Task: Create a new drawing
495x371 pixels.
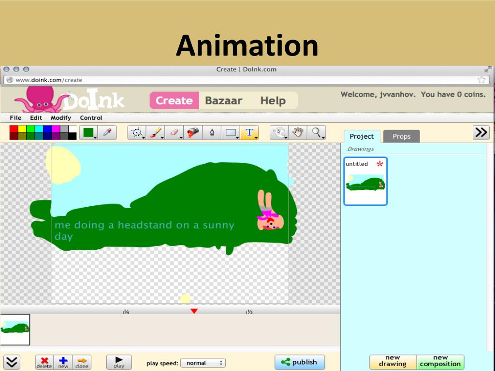Action: [x=393, y=361]
